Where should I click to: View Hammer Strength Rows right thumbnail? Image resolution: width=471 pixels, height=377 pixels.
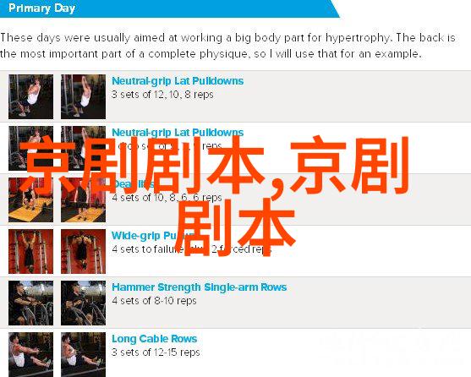[83, 303]
